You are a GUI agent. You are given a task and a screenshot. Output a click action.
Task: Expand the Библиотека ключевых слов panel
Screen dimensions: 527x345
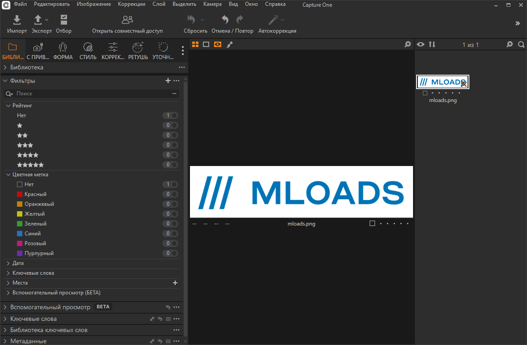click(x=5, y=330)
